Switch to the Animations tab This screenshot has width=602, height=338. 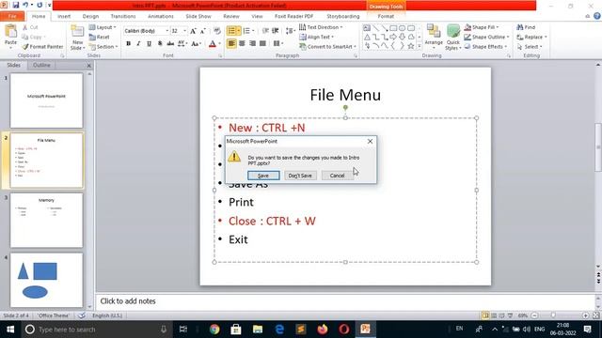(161, 16)
